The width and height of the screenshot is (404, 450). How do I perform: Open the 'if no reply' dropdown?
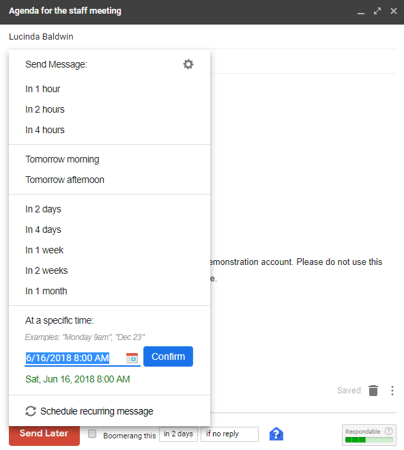pos(229,434)
